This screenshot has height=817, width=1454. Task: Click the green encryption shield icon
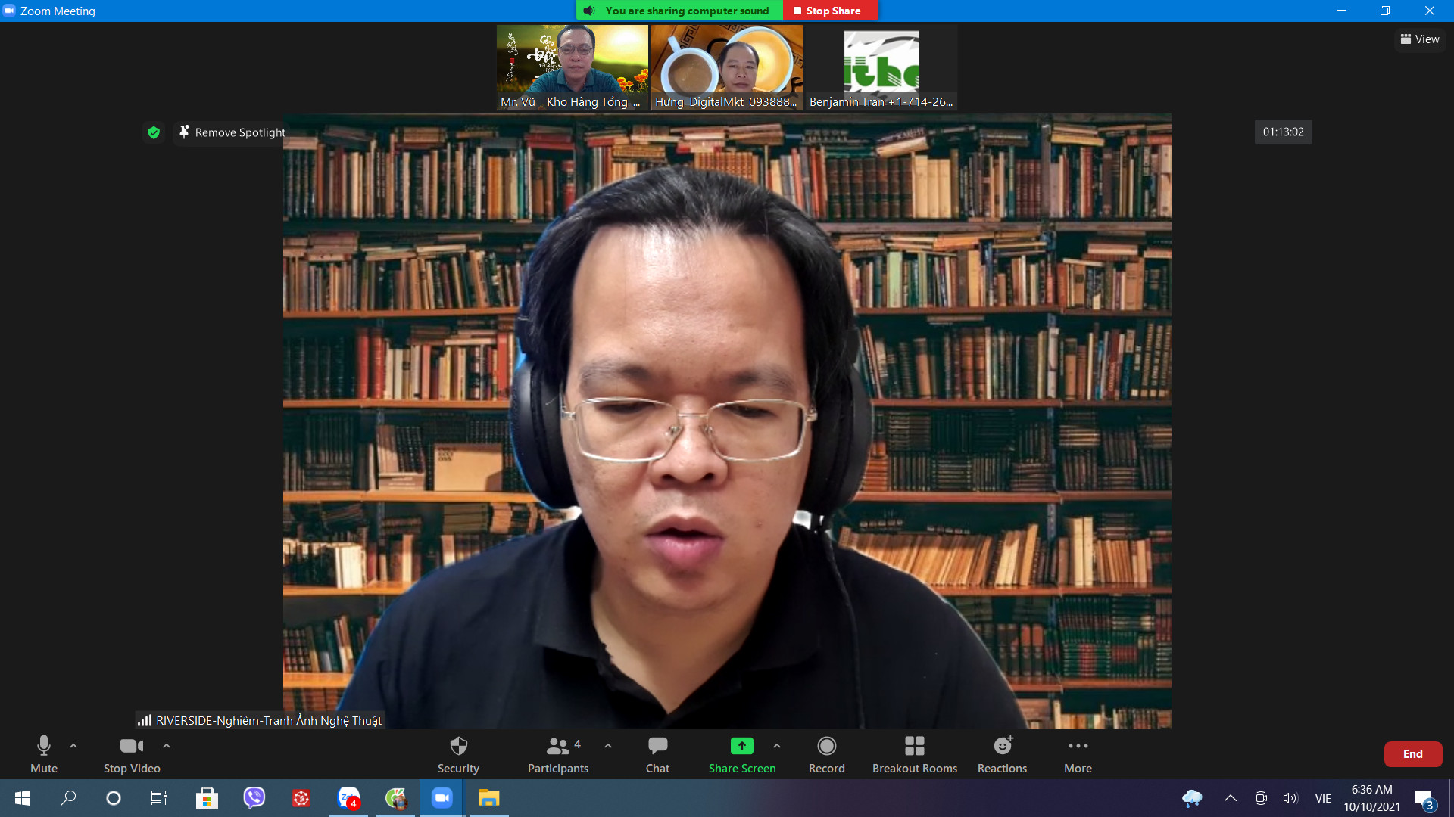154,132
